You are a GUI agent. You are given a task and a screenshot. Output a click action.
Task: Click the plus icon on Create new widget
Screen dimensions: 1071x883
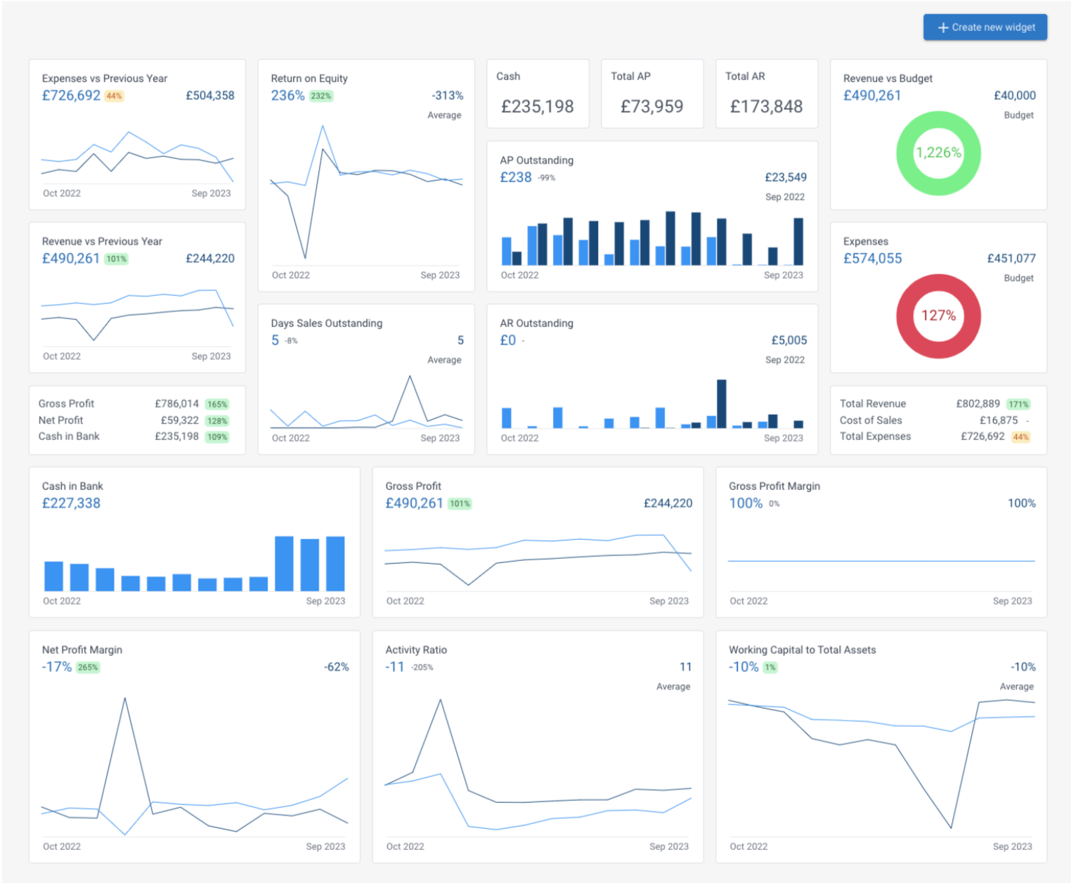tap(942, 27)
